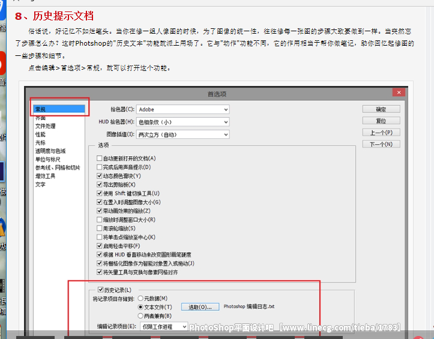This screenshot has height=339, width=434.
Task: Choose 两者兼有 radio option
Action: pyautogui.click(x=140, y=316)
